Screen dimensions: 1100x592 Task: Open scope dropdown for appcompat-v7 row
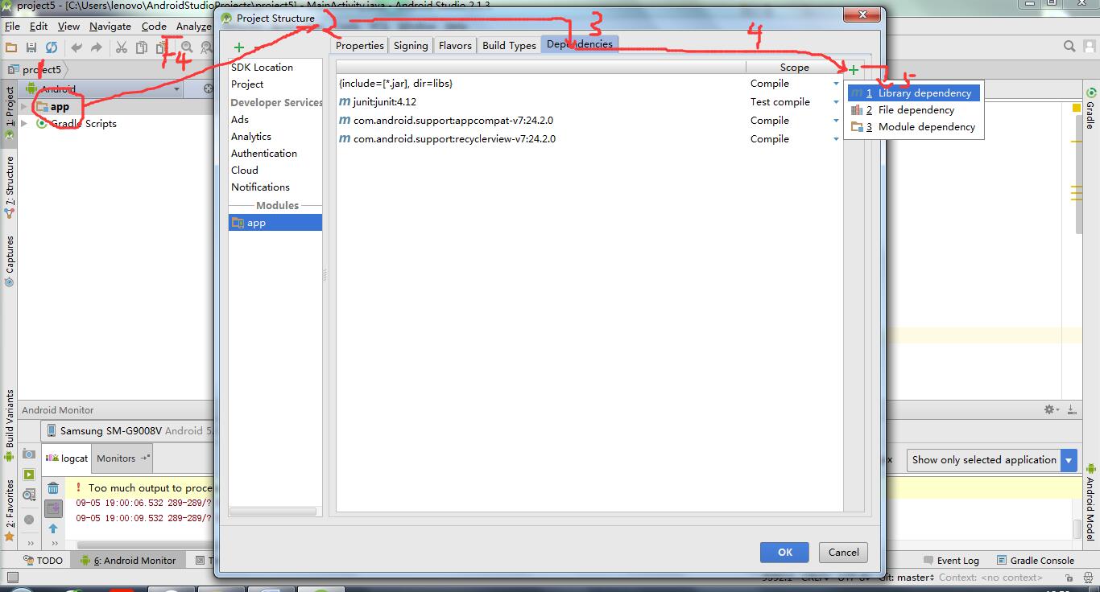coord(836,121)
